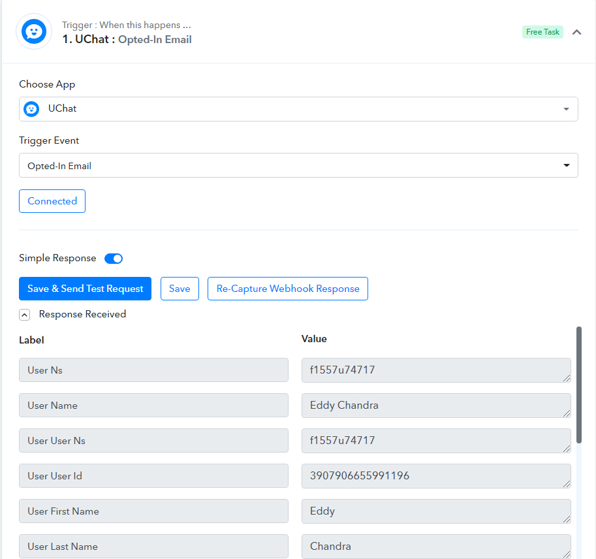Click the Save button
Image resolution: width=596 pixels, height=559 pixels.
tap(180, 289)
